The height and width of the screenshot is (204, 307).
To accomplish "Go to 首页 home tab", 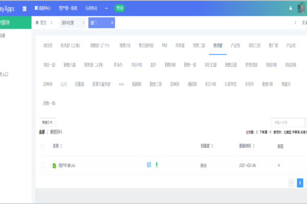I will [41, 22].
